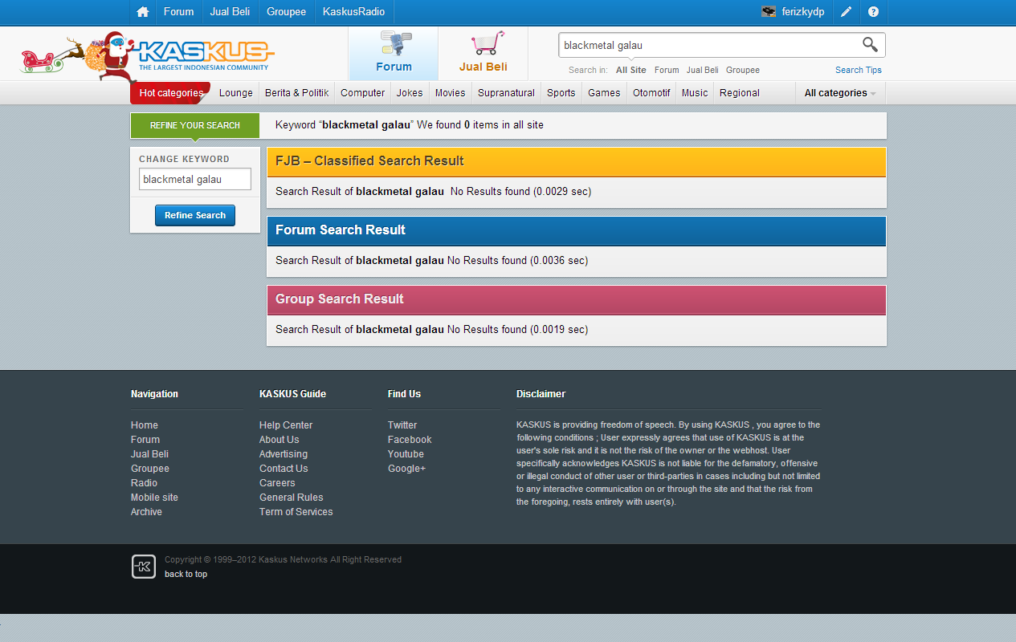This screenshot has width=1016, height=642.
Task: Open the Jokes category
Action: (x=410, y=93)
